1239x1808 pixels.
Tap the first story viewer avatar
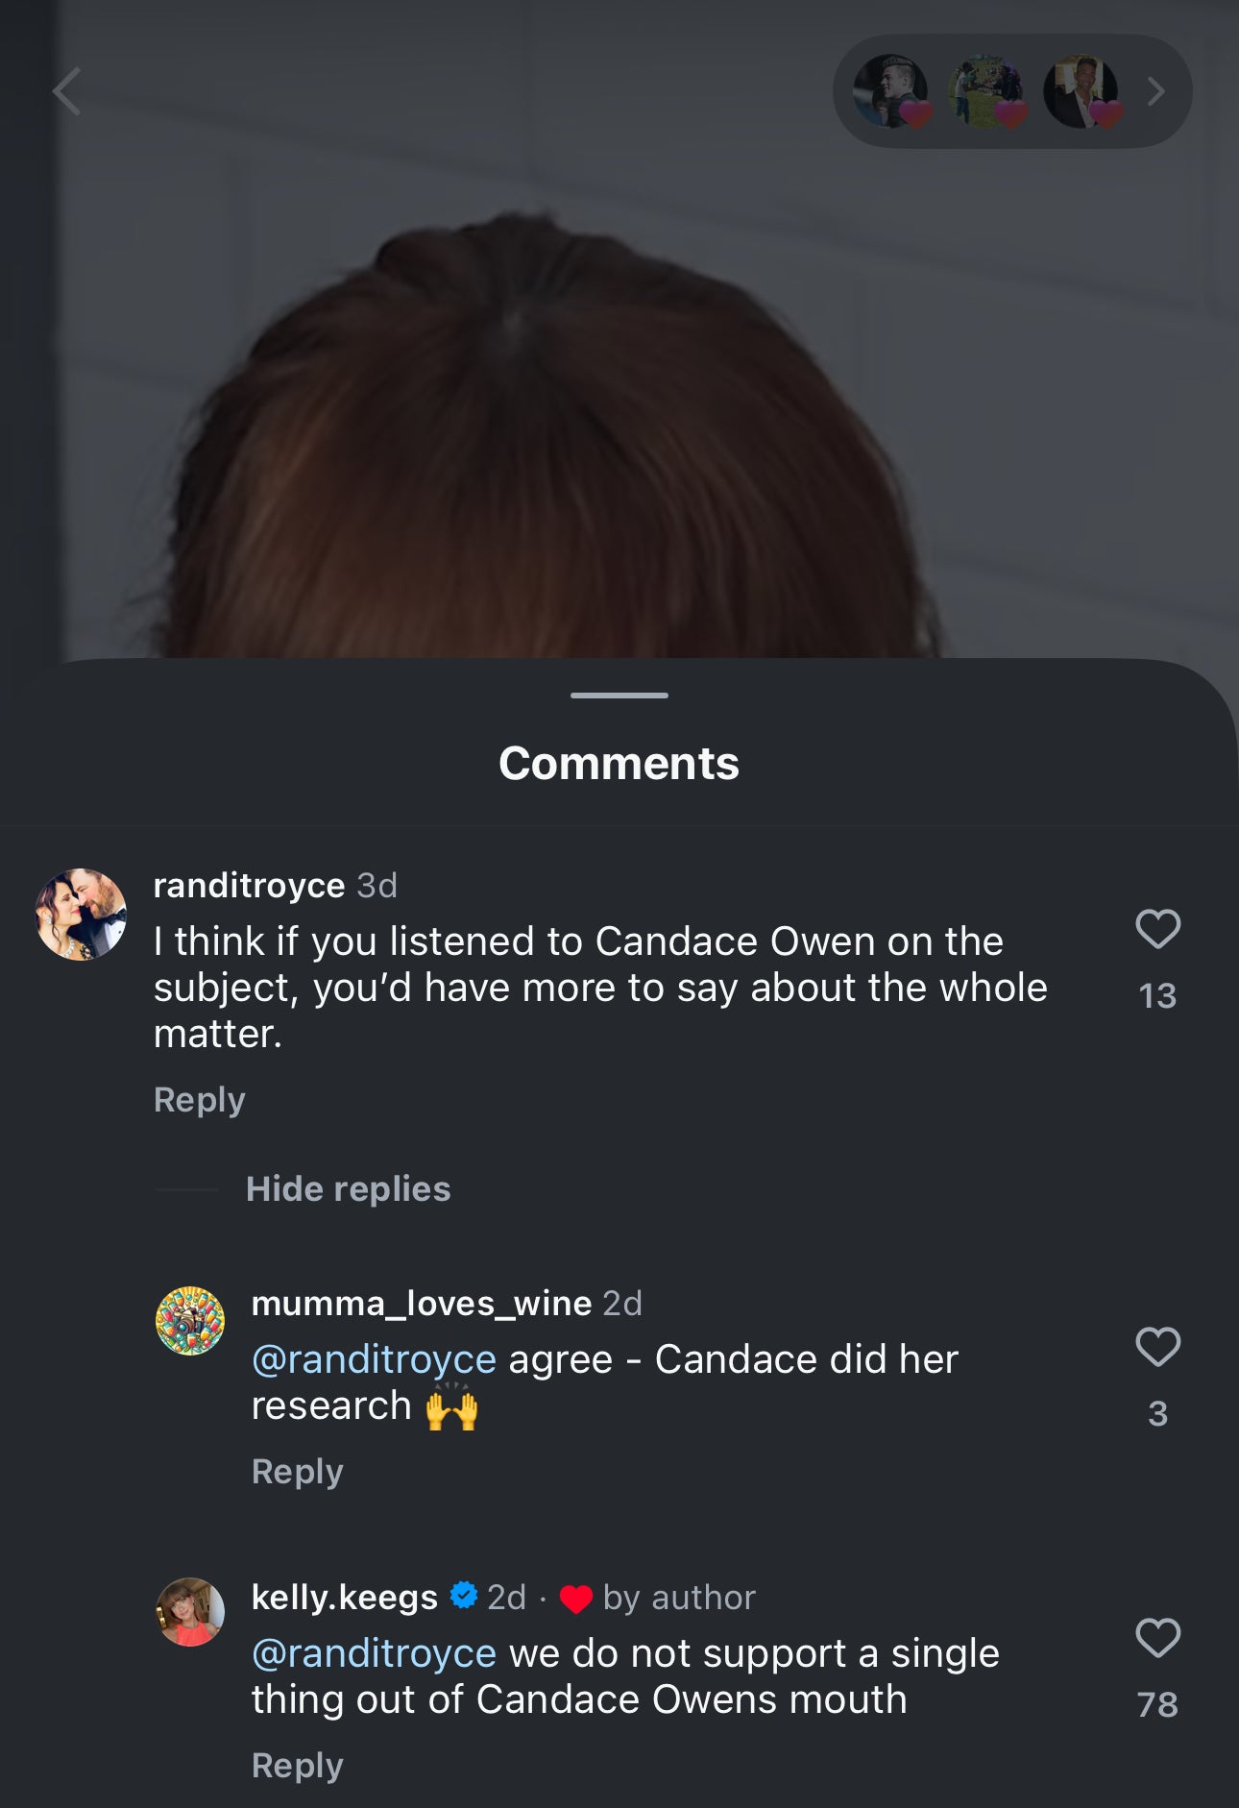point(891,91)
